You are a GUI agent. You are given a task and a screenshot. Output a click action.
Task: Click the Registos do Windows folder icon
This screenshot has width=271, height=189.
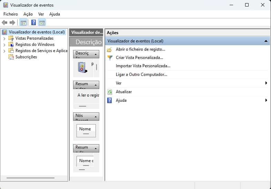(11, 44)
